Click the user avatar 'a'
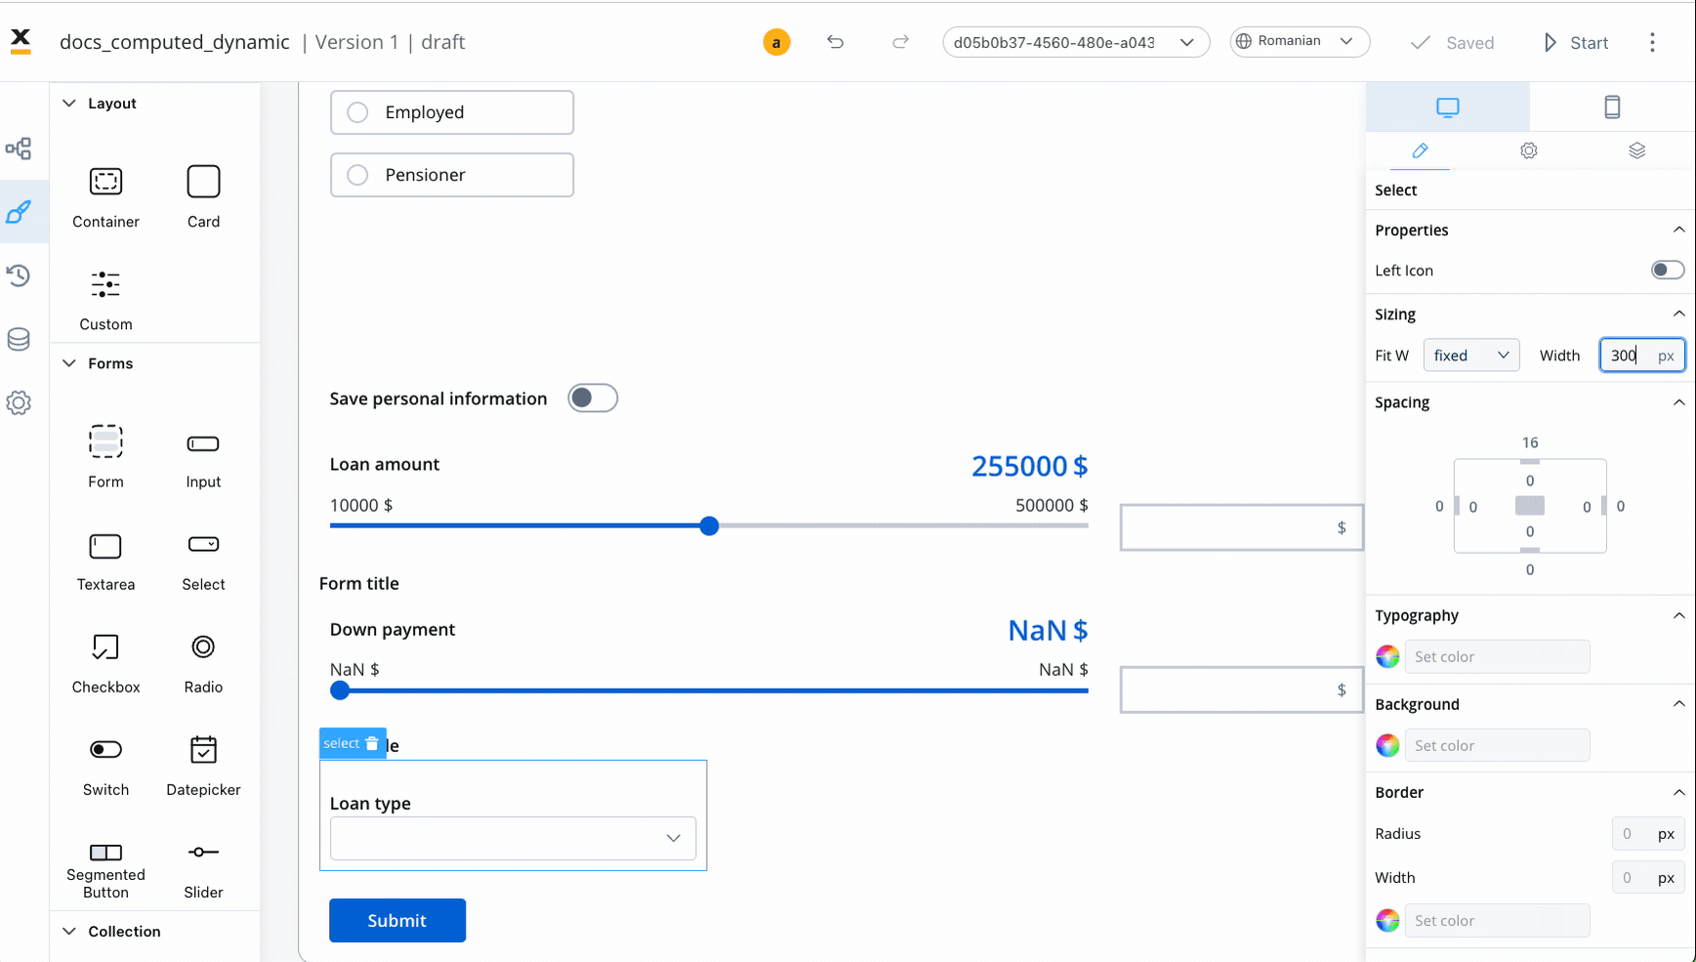The height and width of the screenshot is (962, 1696). (x=776, y=42)
